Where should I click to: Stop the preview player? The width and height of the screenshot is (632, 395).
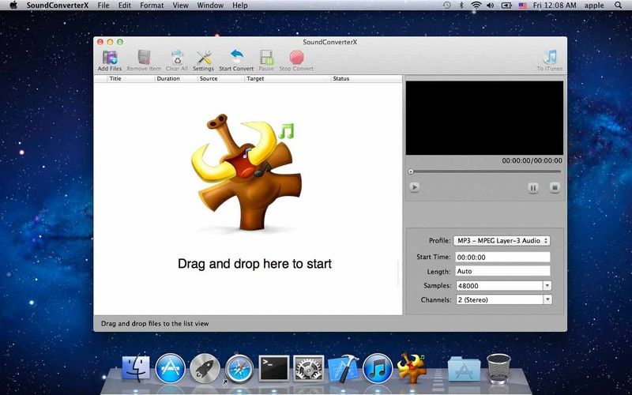click(x=555, y=187)
